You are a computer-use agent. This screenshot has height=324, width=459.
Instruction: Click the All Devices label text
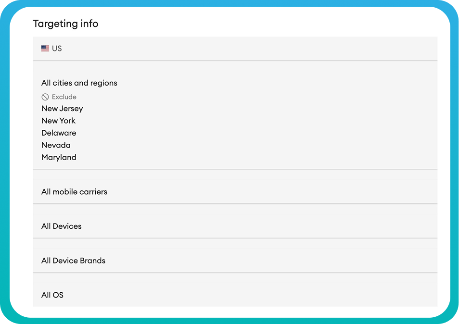click(x=61, y=226)
